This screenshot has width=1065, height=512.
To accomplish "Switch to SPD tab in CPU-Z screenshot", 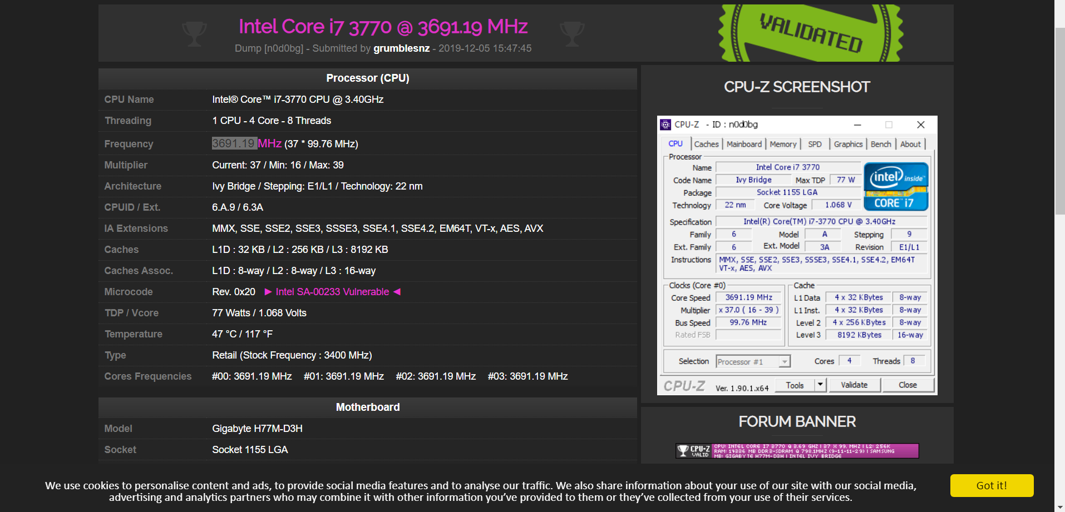I will 815,144.
